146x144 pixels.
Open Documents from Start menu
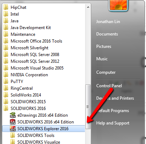[x=107, y=34]
